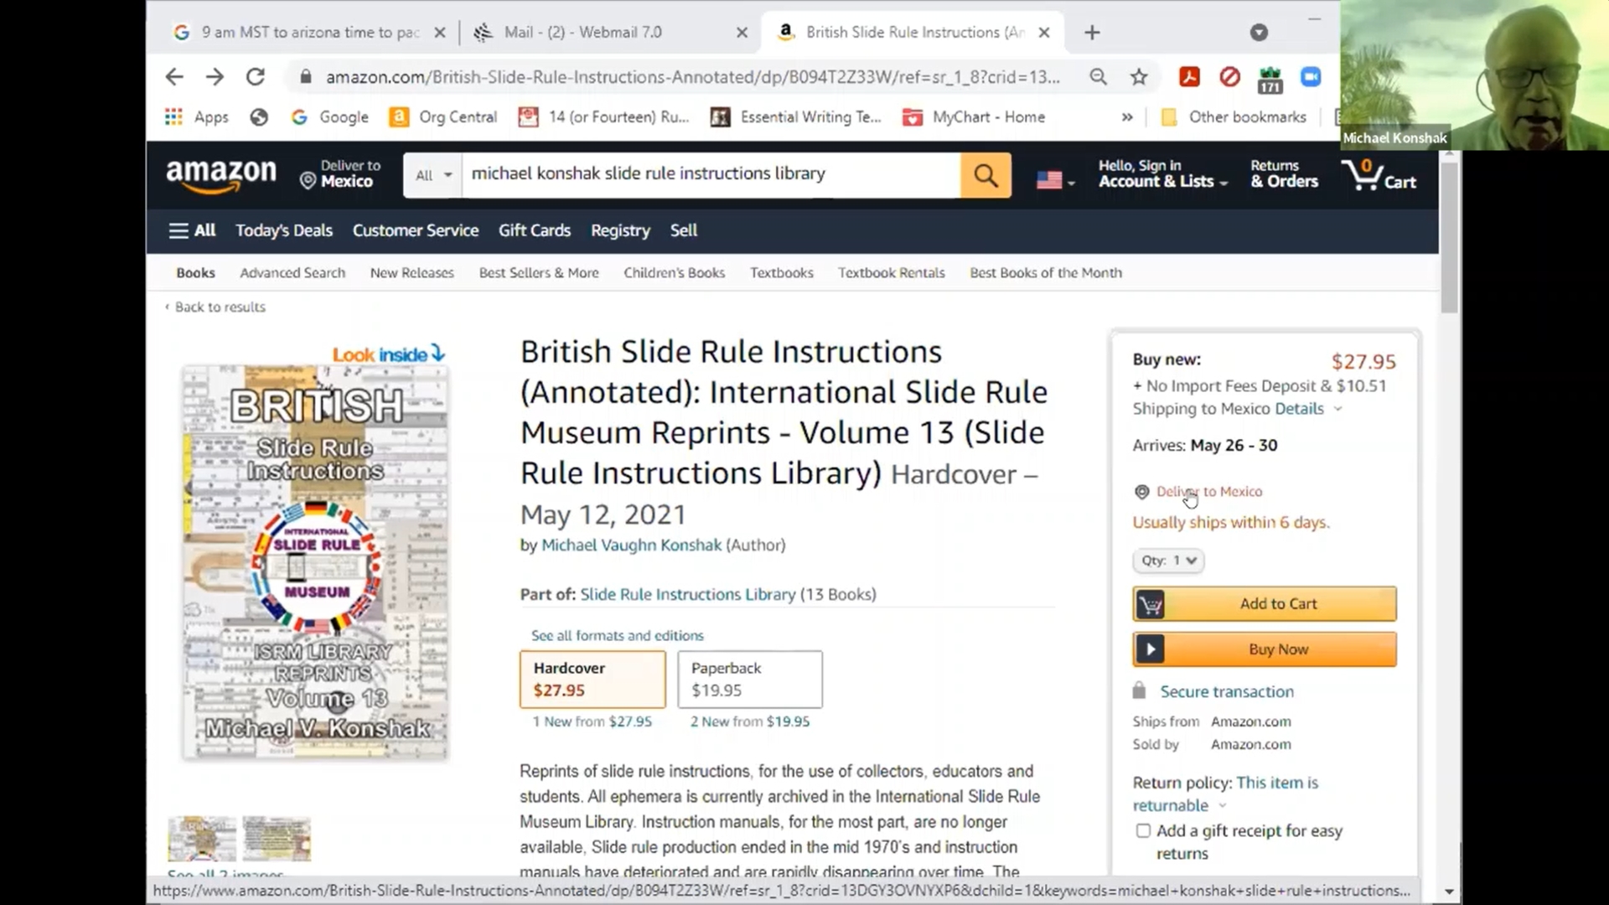The height and width of the screenshot is (905, 1609).
Task: Open Customer Service in nav bar
Action: point(416,230)
